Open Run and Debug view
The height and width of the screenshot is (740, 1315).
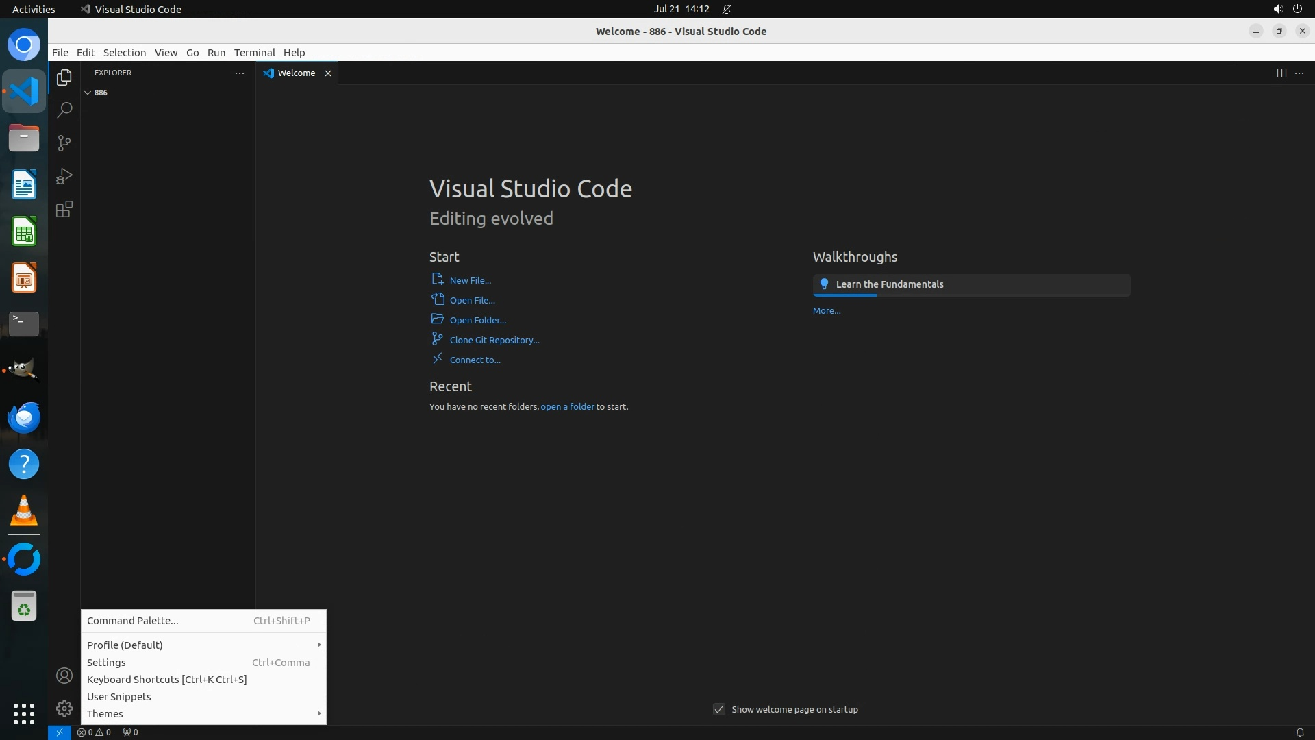point(64,176)
